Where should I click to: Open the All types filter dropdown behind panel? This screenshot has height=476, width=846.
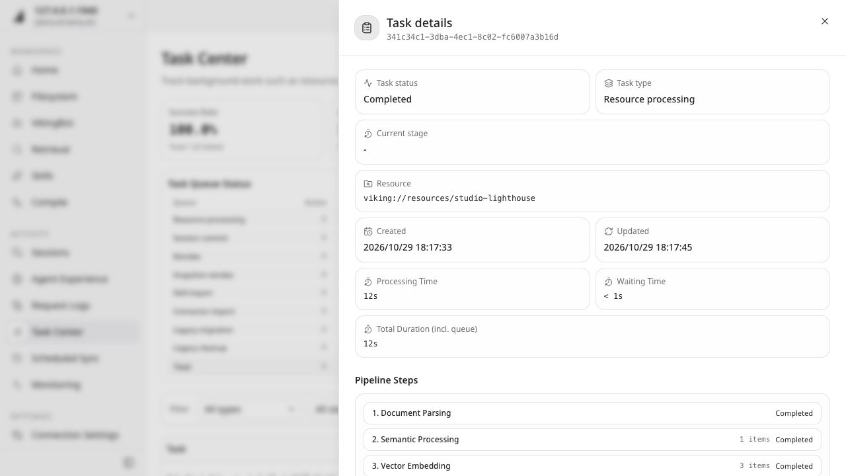click(x=249, y=409)
